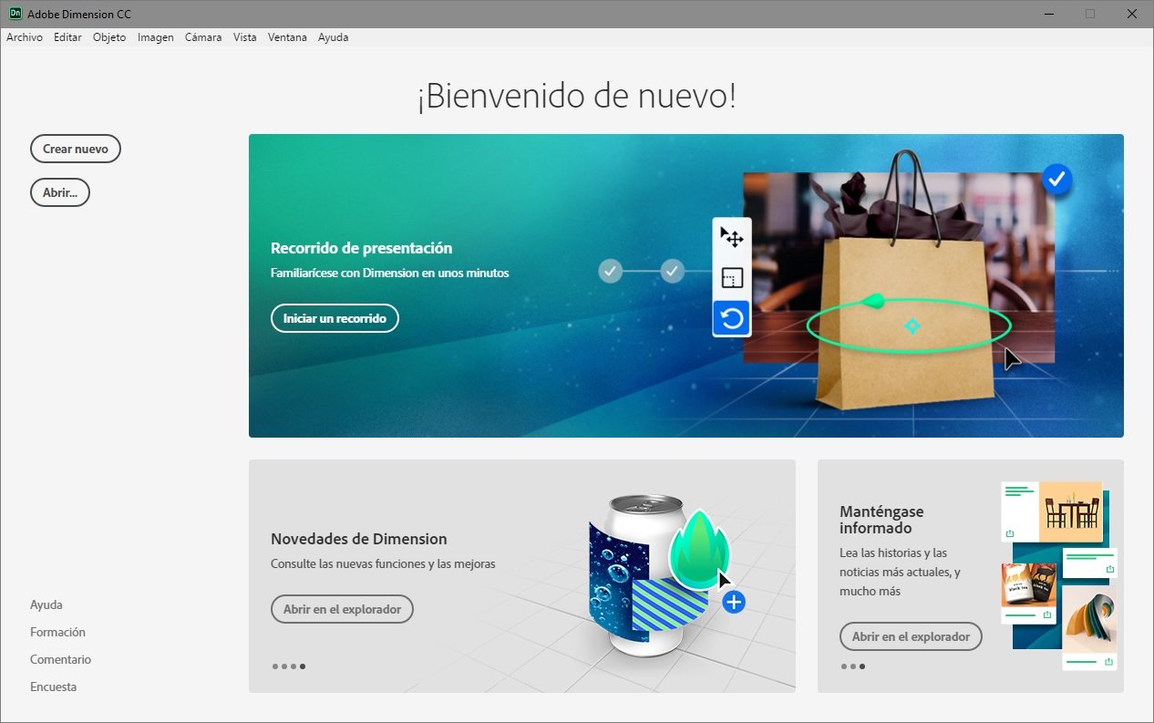Screen dimensions: 1154x723
Task: Open Manténgase informado in the browser
Action: [x=911, y=636]
